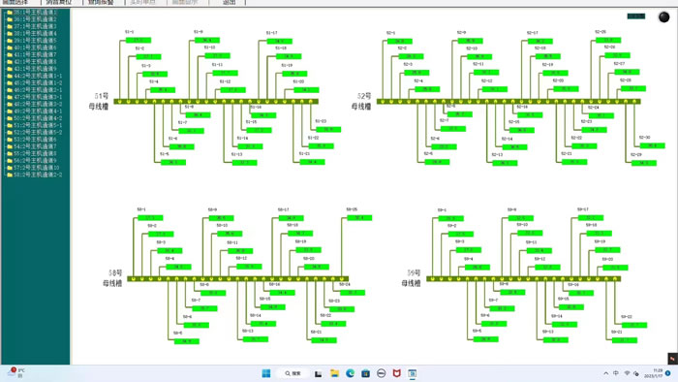Click the green value box for sensor 58-1
The image size is (678, 382).
150,217
